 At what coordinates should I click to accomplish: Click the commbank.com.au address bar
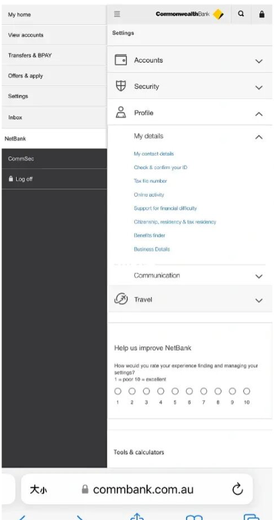tap(137, 489)
